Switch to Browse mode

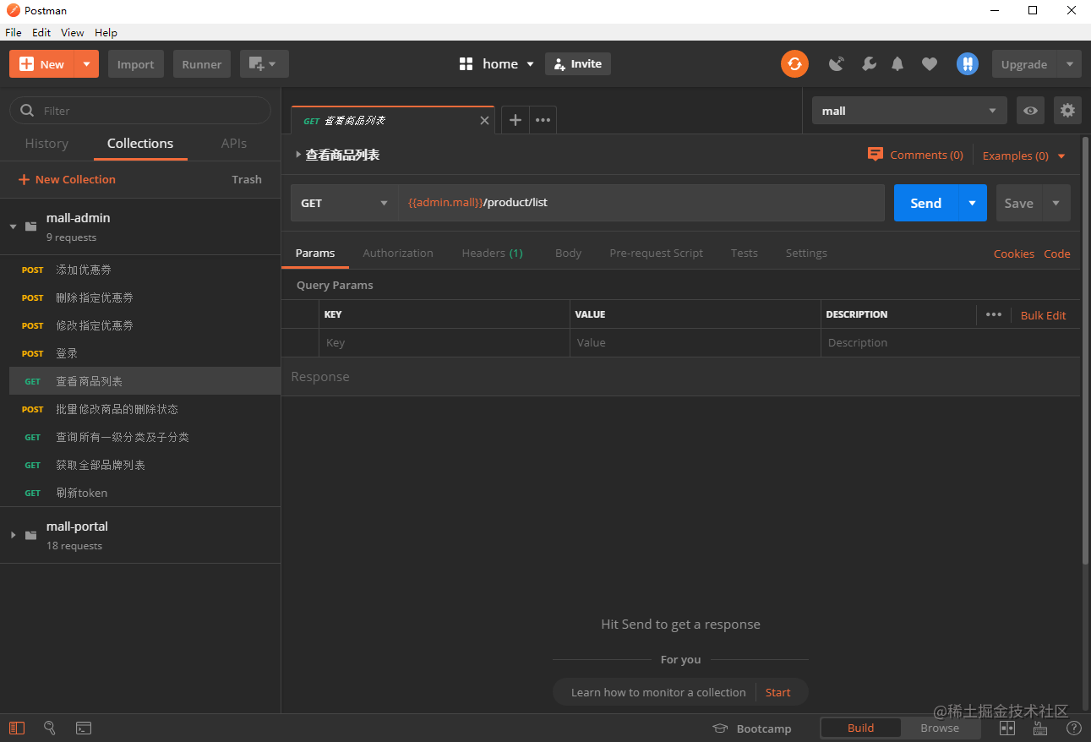coord(940,728)
